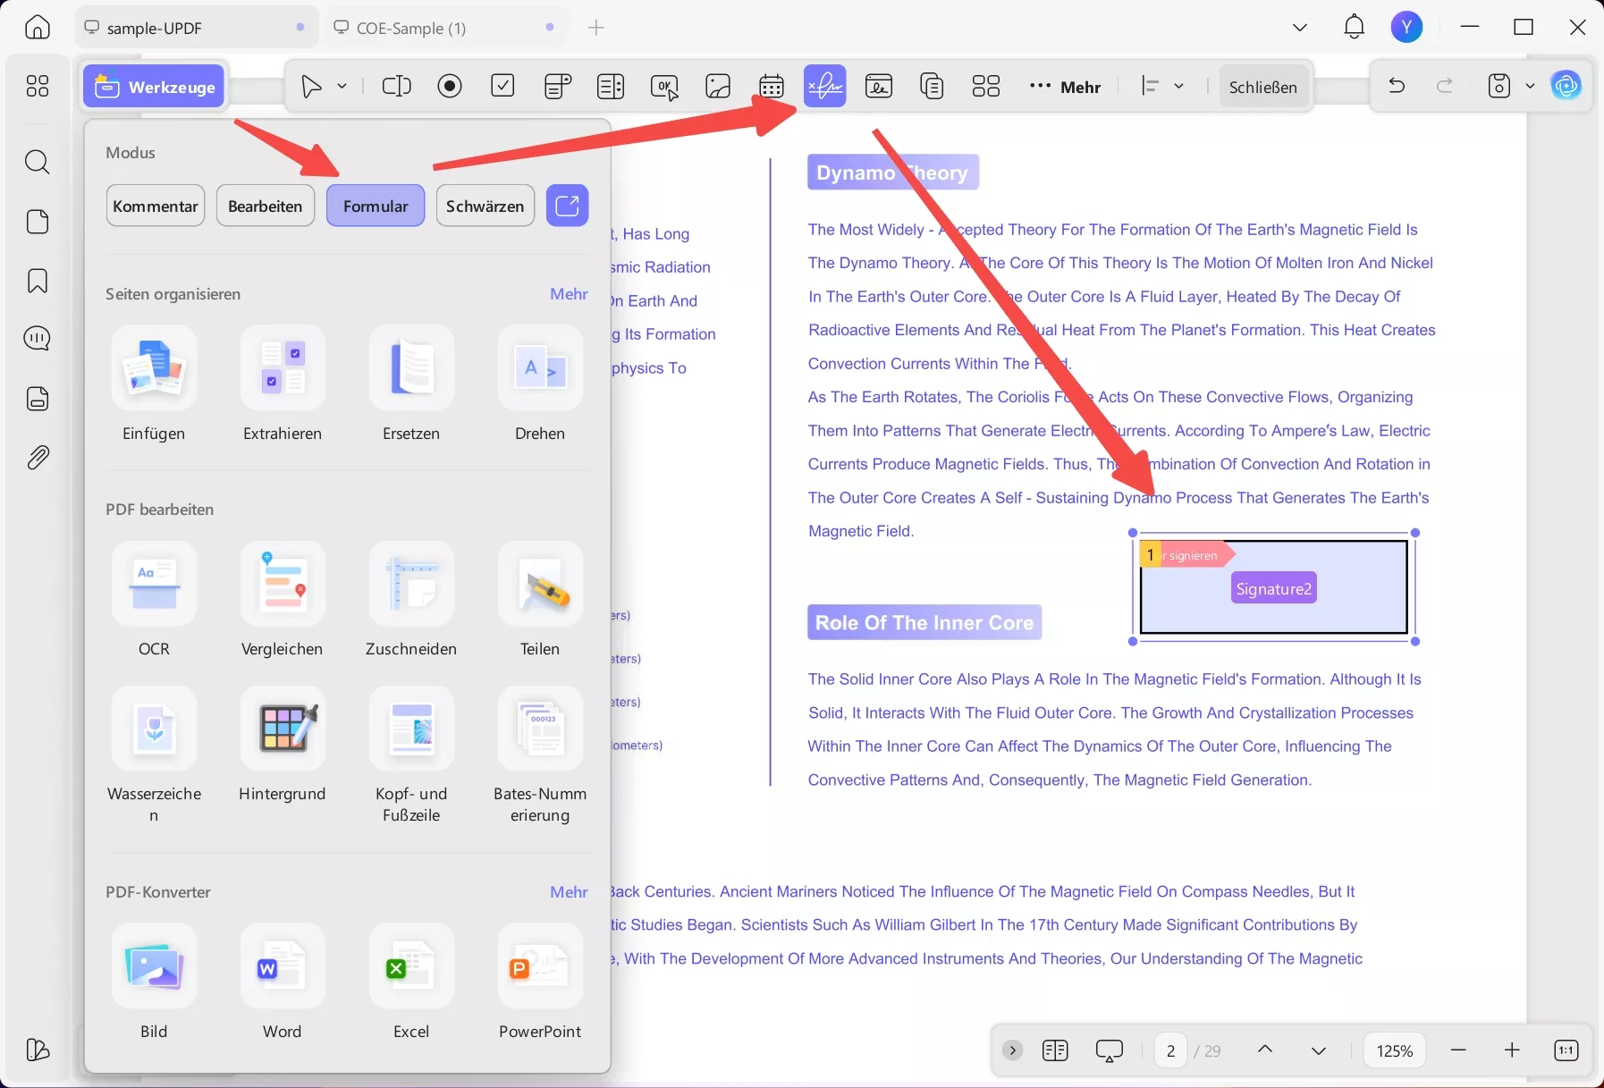Open the Y user account avatar
Screen dimensions: 1604x1088
(1407, 27)
